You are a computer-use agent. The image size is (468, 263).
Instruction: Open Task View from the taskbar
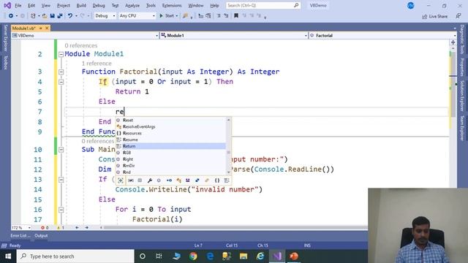click(159, 256)
